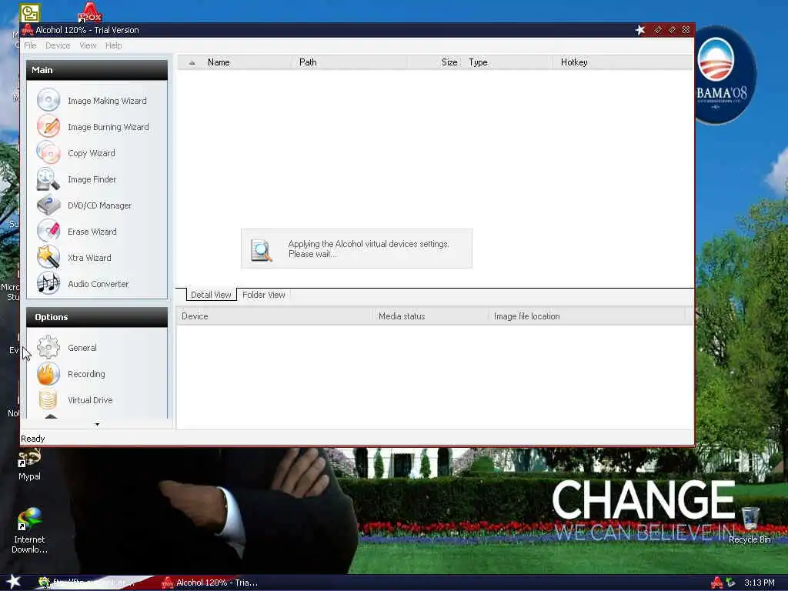Open Recording options flame icon

pyautogui.click(x=48, y=373)
